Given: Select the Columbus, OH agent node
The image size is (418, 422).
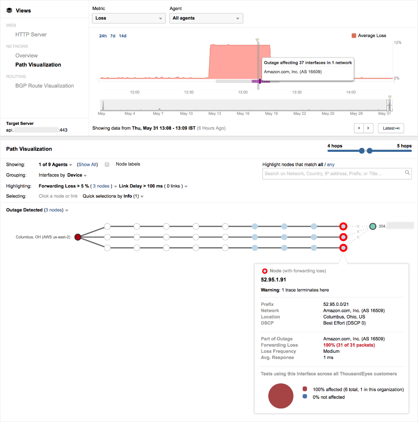Looking at the screenshot, I should point(78,237).
